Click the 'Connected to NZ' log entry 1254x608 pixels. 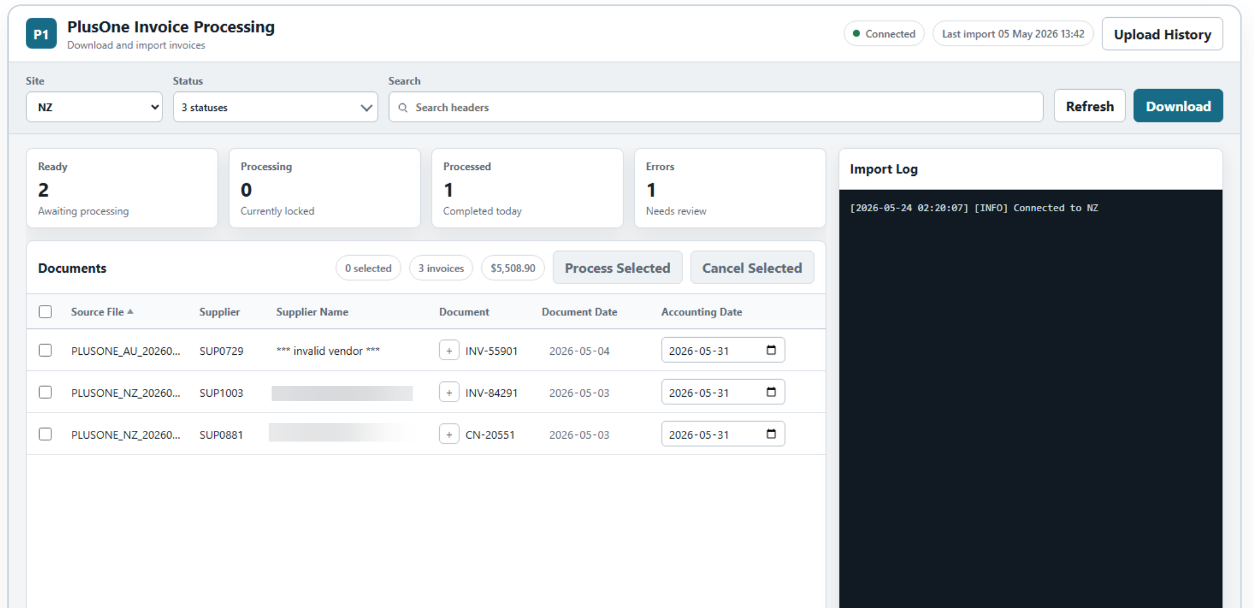(x=974, y=208)
